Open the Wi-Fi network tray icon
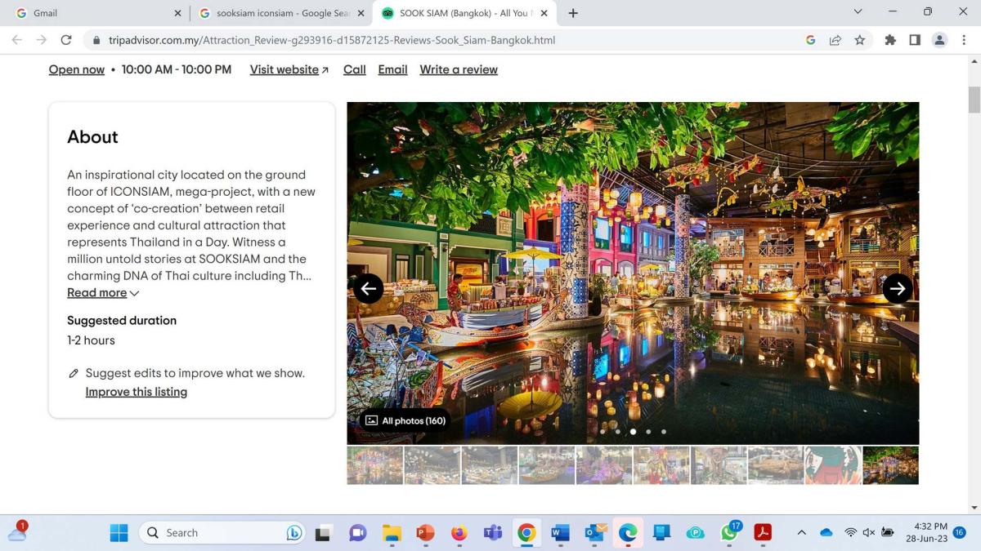 click(x=851, y=533)
